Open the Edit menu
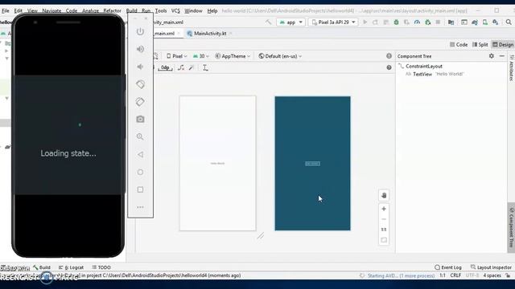 click(18, 10)
